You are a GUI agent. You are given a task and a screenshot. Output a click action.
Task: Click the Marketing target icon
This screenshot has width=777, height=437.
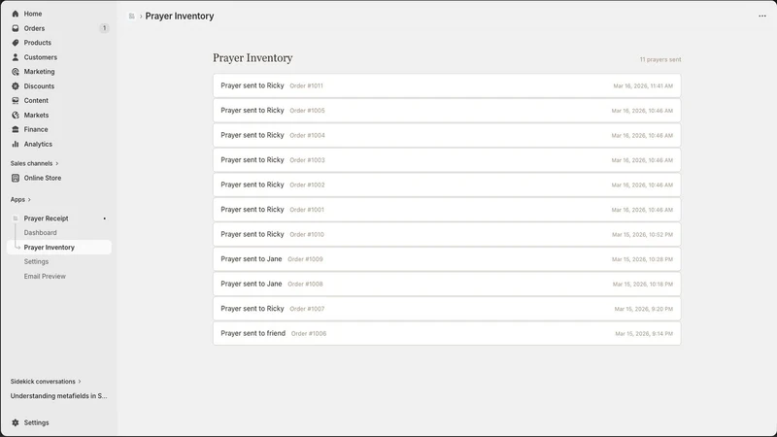[x=16, y=72]
